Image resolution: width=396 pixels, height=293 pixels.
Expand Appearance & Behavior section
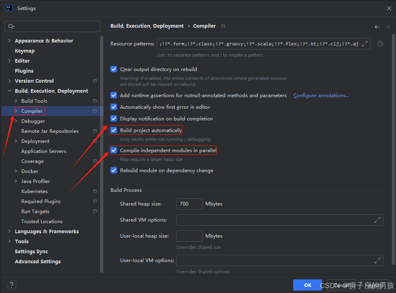[9, 41]
